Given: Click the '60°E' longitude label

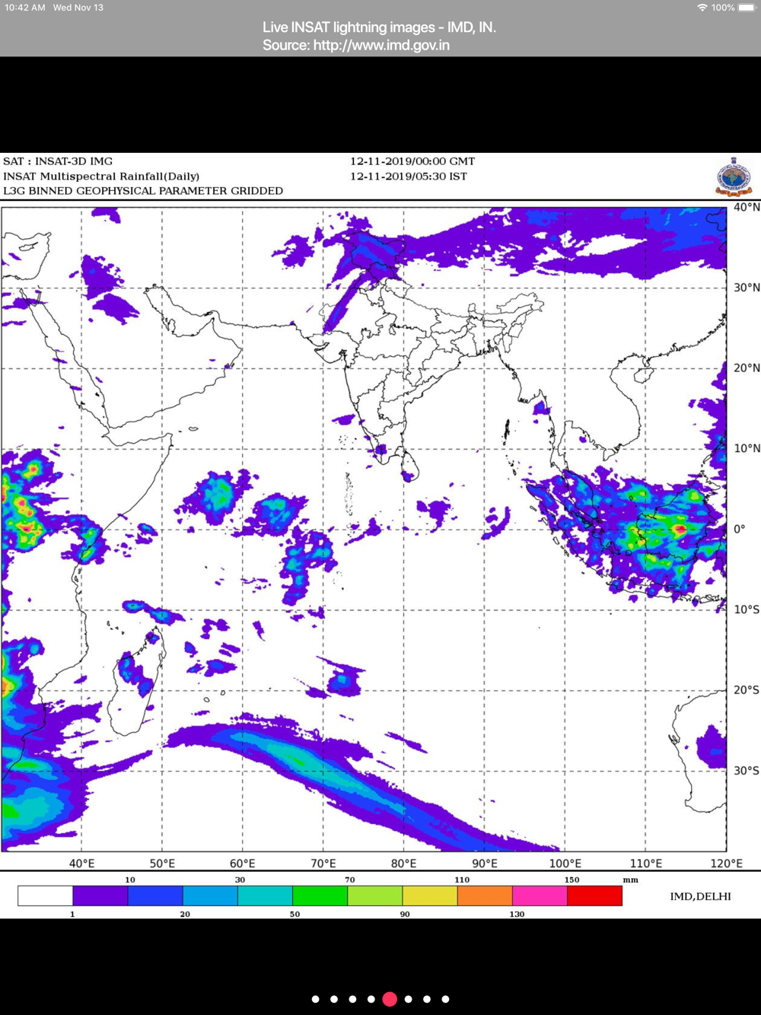Looking at the screenshot, I should coord(243,864).
